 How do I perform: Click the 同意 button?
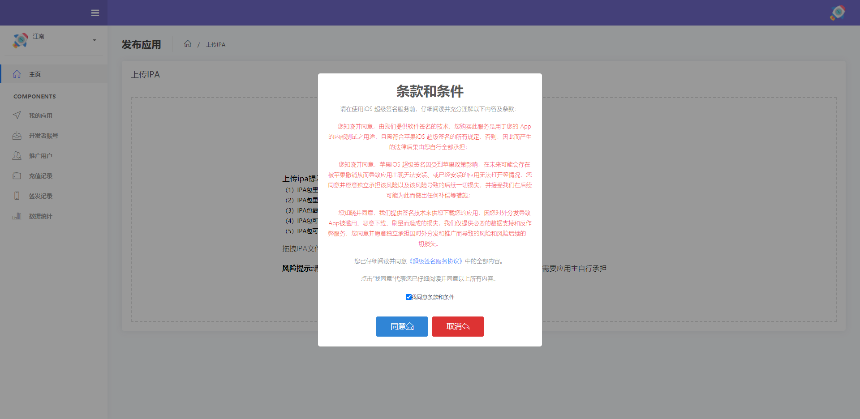[401, 326]
